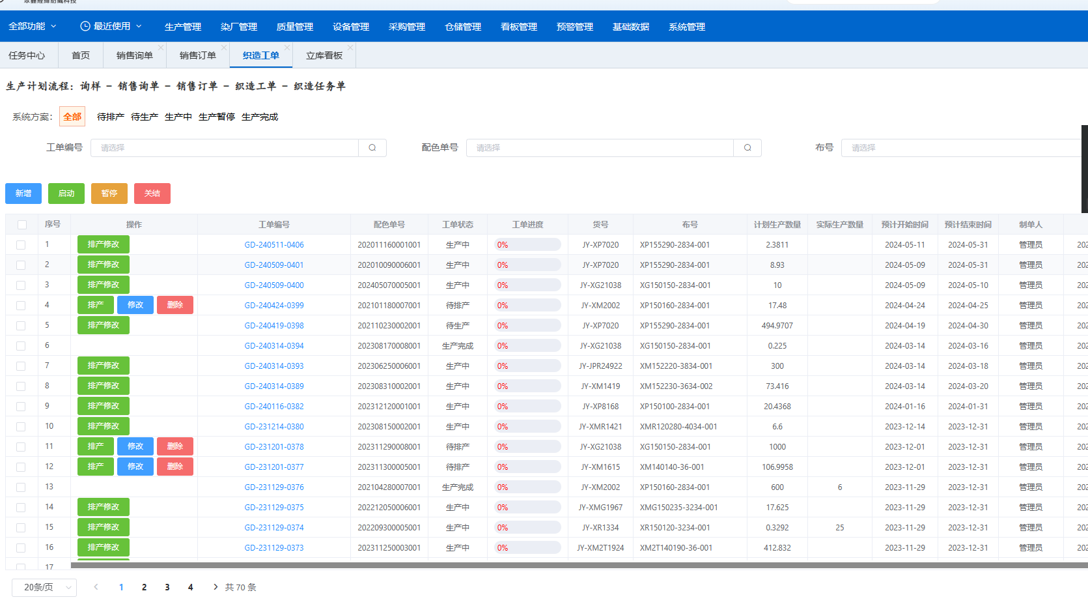Switch to 首页 tab
This screenshot has height=606, width=1088.
81,55
